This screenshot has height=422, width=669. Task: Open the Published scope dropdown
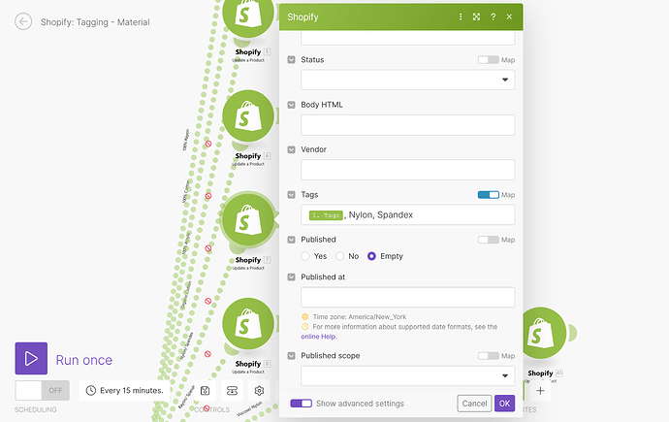pyautogui.click(x=408, y=375)
